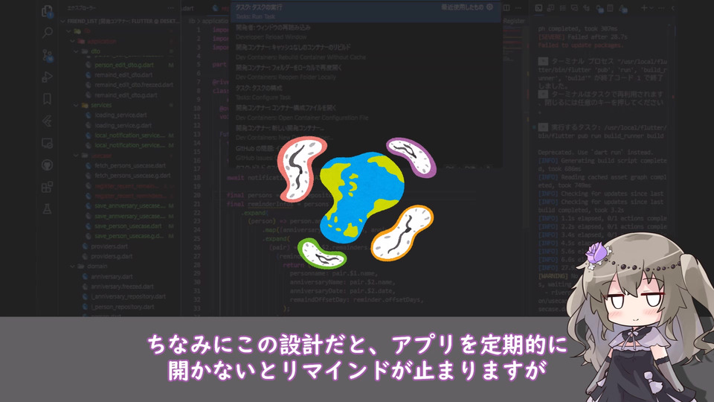Open the Testing flask icon
714x402 pixels.
pyautogui.click(x=47, y=209)
